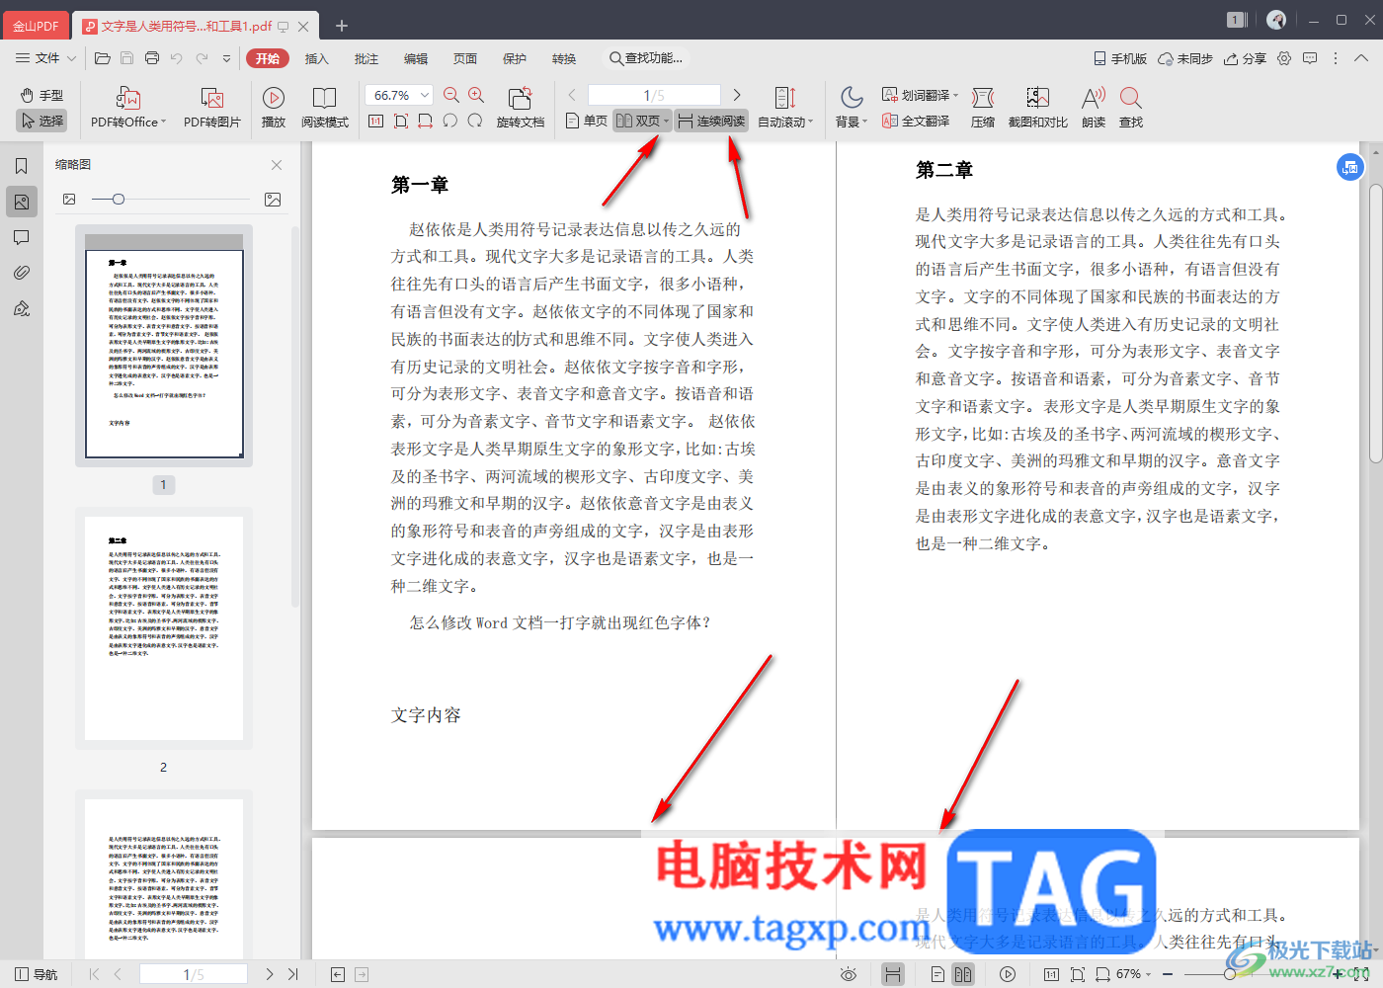Click the floating blue tool button on page
This screenshot has width=1383, height=988.
1349,167
